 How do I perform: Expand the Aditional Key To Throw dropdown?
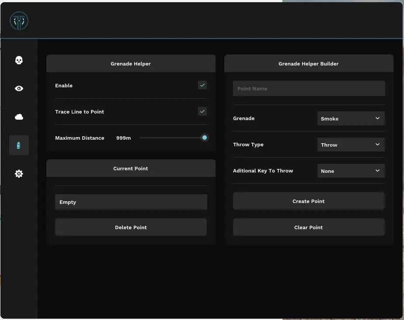[x=351, y=171]
